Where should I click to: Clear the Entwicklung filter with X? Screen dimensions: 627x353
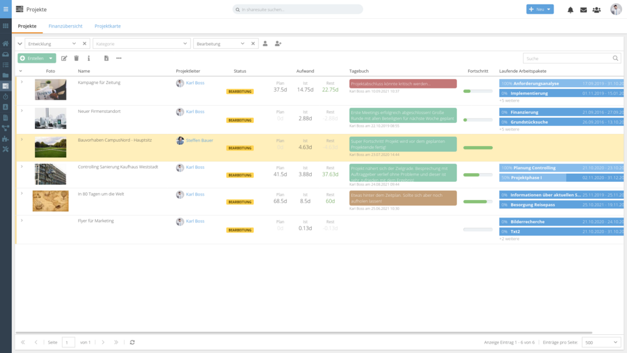click(85, 43)
